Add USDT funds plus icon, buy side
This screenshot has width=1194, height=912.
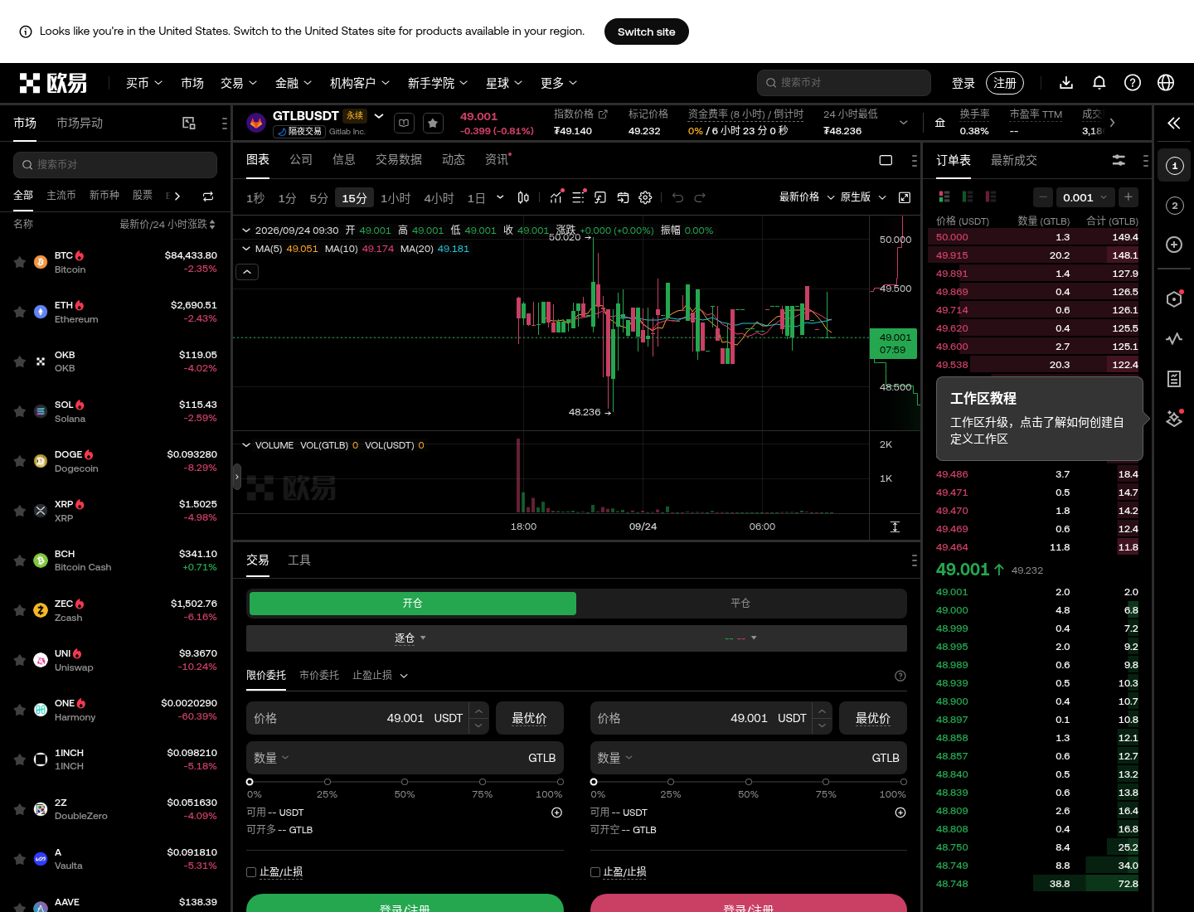click(x=556, y=813)
